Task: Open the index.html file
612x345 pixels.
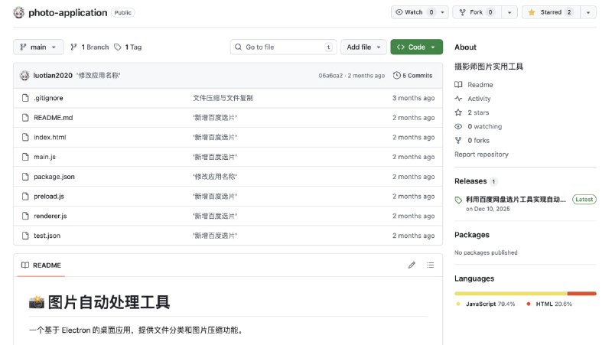Action: (x=50, y=137)
